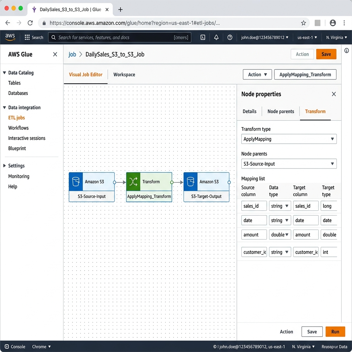Open the browser profile avatar
352x352 pixels.
click(x=333, y=23)
